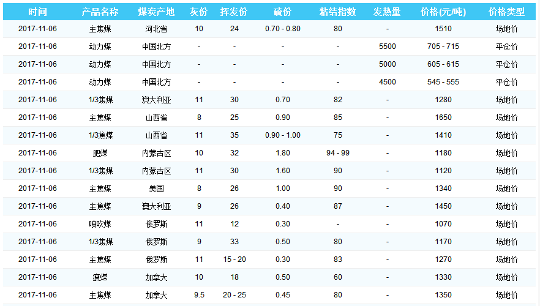This screenshot has width=540, height=306.
Task: Select the 煤炭产地 column header
Action: (x=156, y=12)
